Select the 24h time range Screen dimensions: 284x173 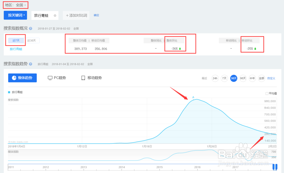[215, 78]
